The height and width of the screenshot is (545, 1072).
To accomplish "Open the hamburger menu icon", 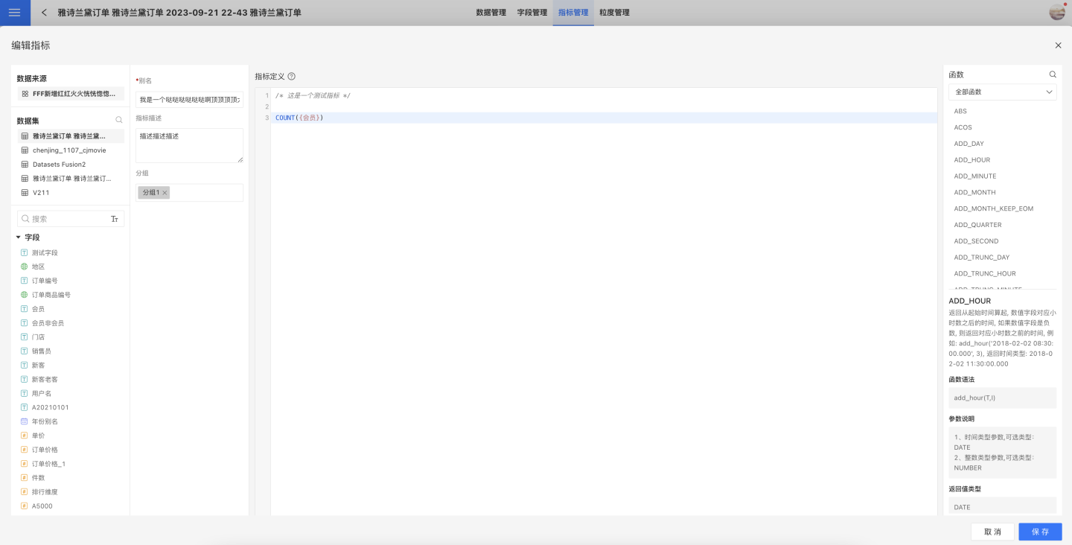I will (x=14, y=13).
